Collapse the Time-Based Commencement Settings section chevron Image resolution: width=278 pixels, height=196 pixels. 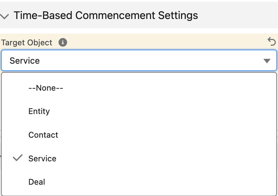4,16
